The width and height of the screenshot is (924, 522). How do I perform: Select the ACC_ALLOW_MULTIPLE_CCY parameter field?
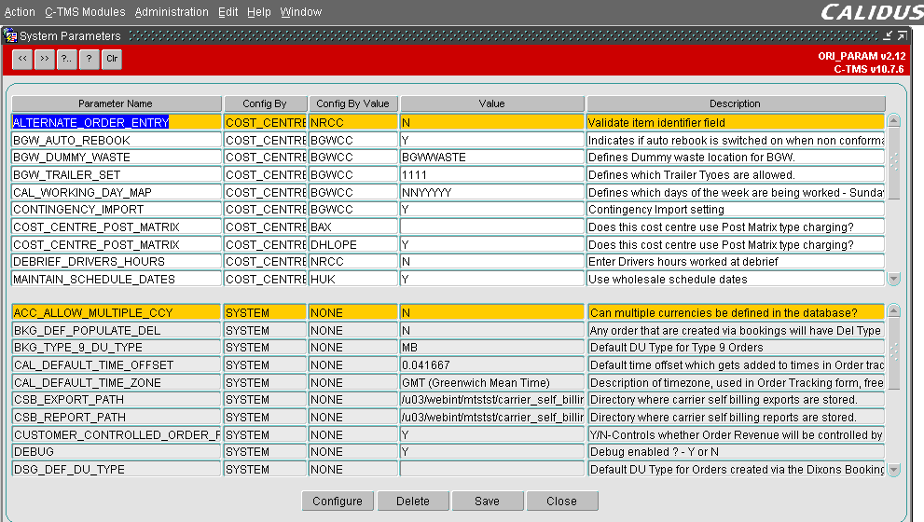click(117, 313)
